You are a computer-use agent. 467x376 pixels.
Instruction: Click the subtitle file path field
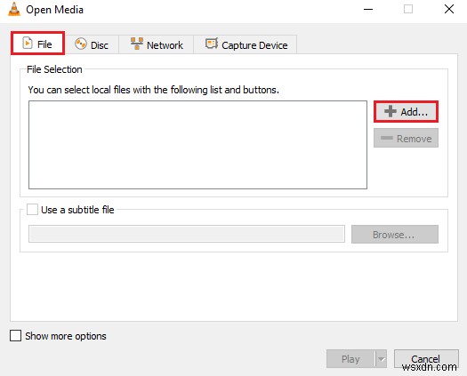[187, 234]
